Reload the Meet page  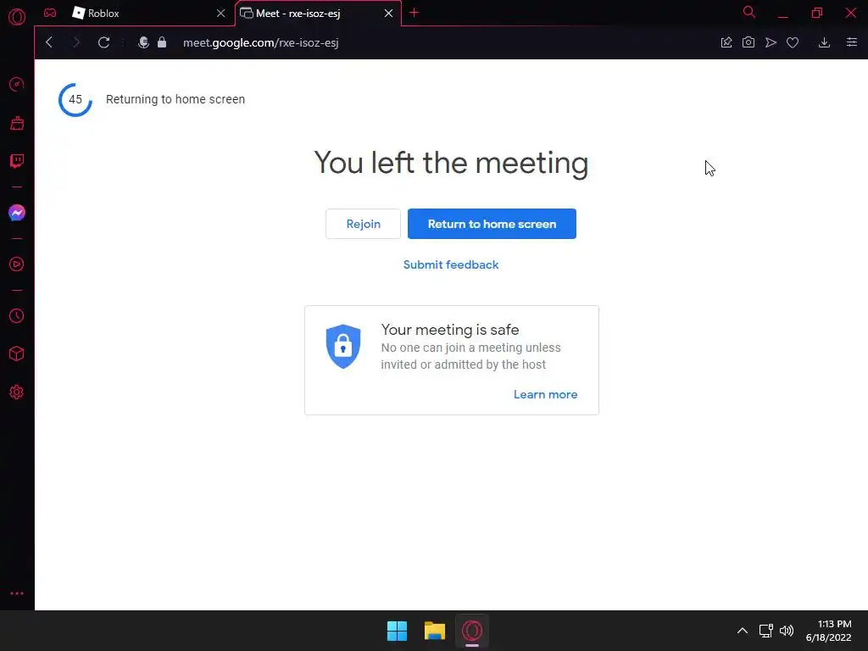coord(103,42)
